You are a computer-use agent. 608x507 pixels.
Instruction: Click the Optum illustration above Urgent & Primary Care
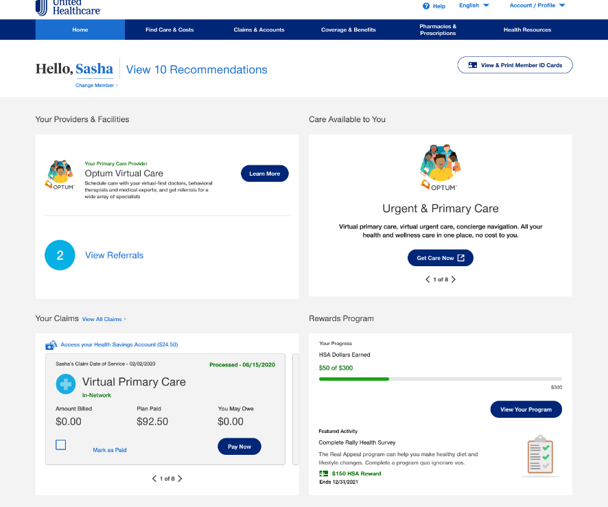click(441, 167)
